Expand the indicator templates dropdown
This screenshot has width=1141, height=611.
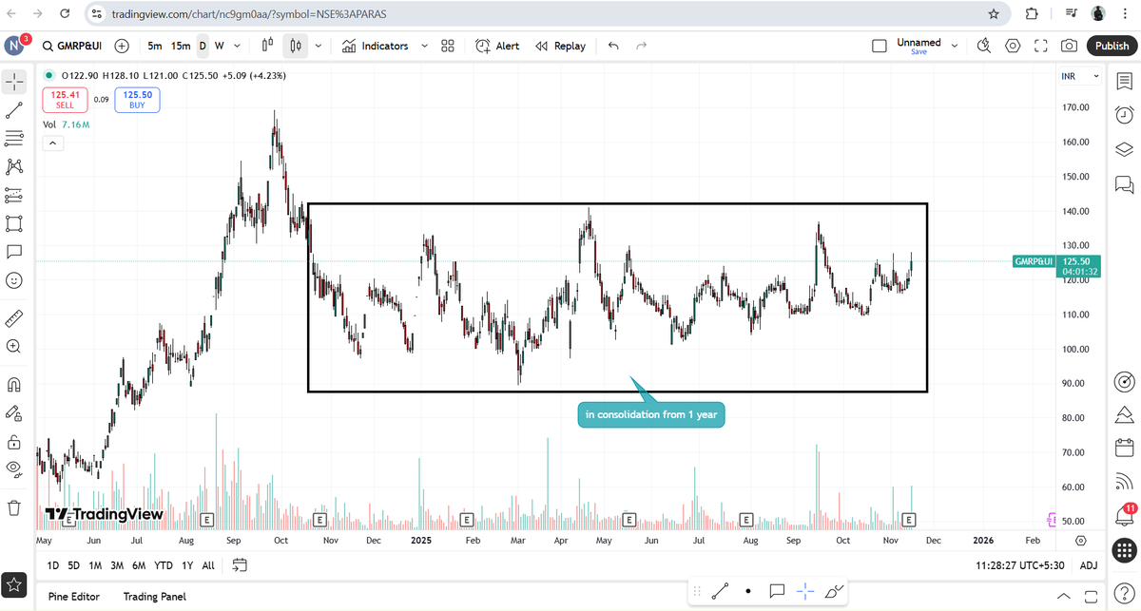point(424,46)
